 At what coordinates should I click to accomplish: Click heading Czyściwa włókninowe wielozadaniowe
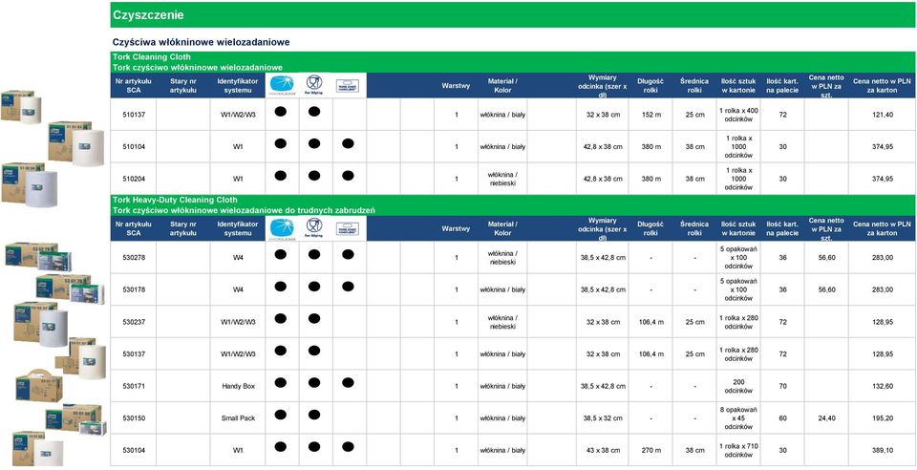click(201, 43)
